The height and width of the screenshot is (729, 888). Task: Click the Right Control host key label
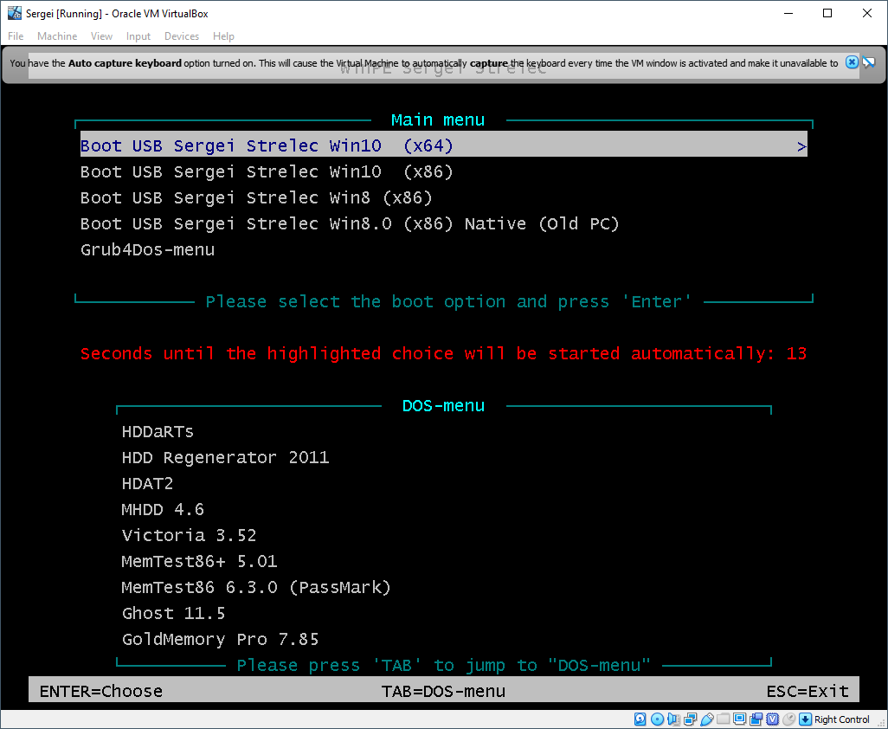point(841,719)
